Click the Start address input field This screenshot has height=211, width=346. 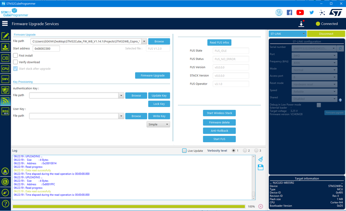click(x=46, y=49)
